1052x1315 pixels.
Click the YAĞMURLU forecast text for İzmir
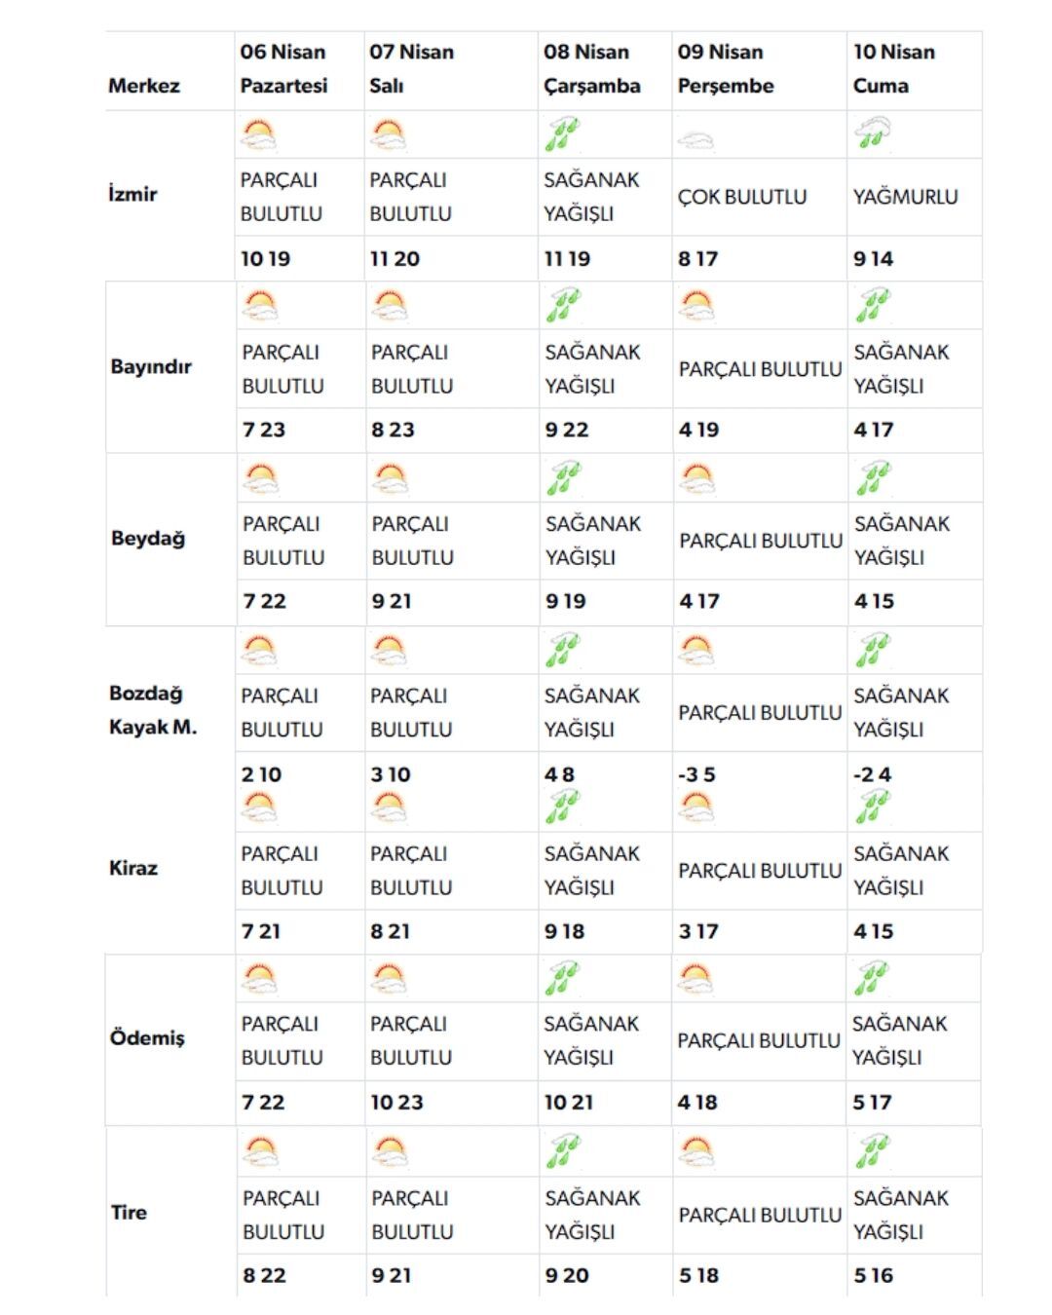[905, 197]
